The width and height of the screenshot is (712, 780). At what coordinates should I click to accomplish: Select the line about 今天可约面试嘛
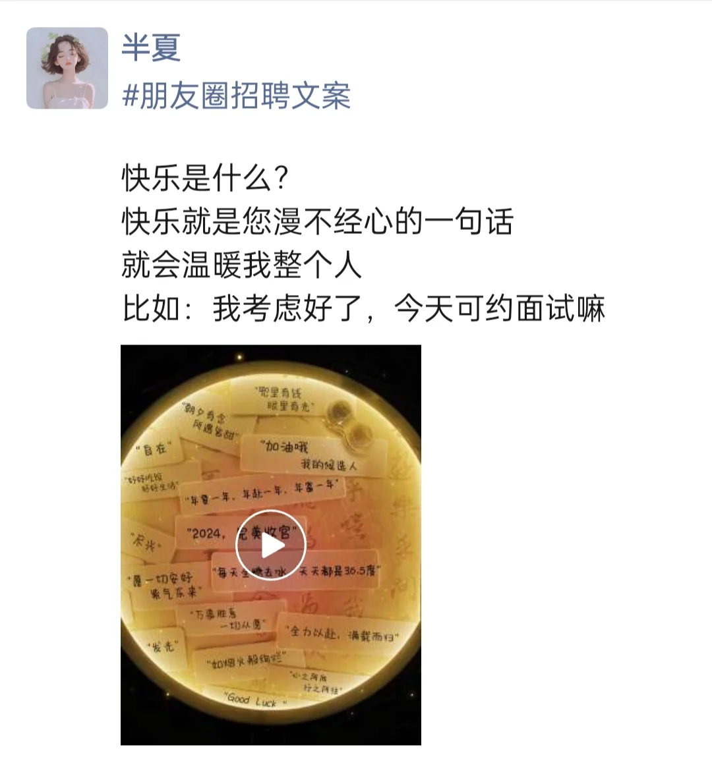[363, 308]
